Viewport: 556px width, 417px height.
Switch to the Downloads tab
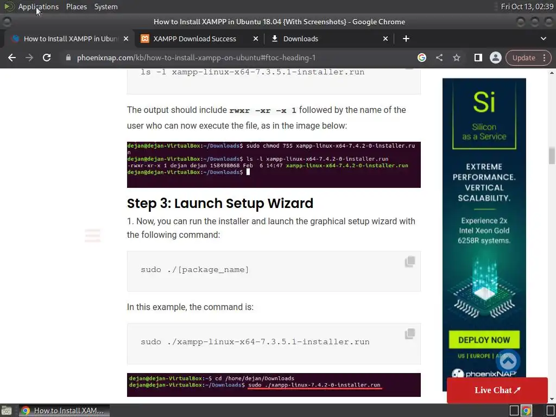tap(330, 39)
